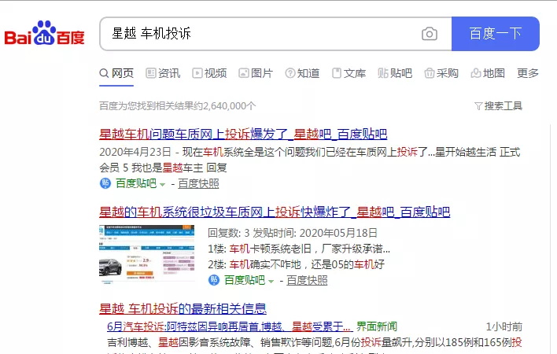557x354 pixels.
Task: Click 百度贴吧 source under first result
Action: [136, 183]
